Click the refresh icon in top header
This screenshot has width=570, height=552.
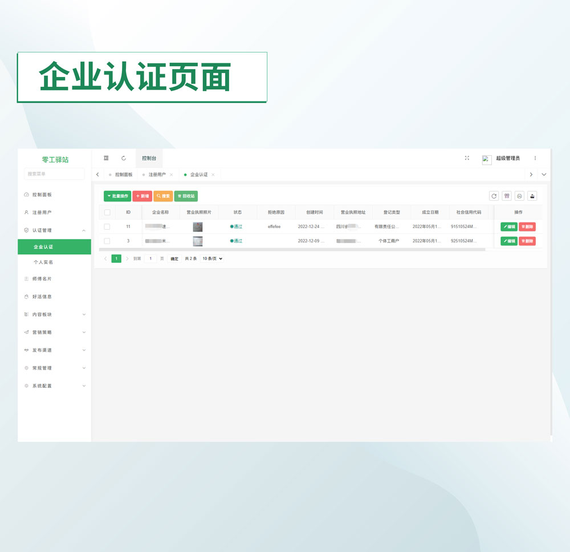point(124,158)
